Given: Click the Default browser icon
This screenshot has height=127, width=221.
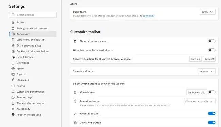Looking at the screenshot, I should click(x=13, y=57).
